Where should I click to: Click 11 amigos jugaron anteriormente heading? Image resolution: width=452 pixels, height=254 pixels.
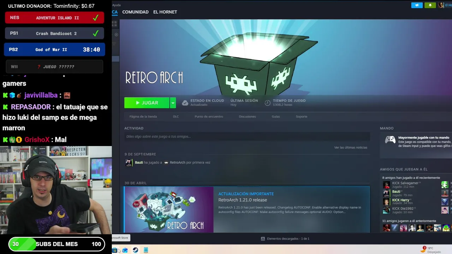pos(409,221)
